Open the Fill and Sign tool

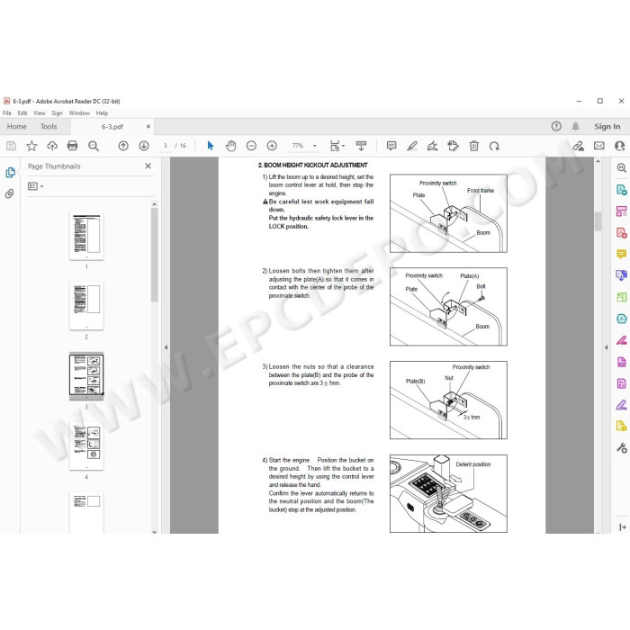pos(433,146)
